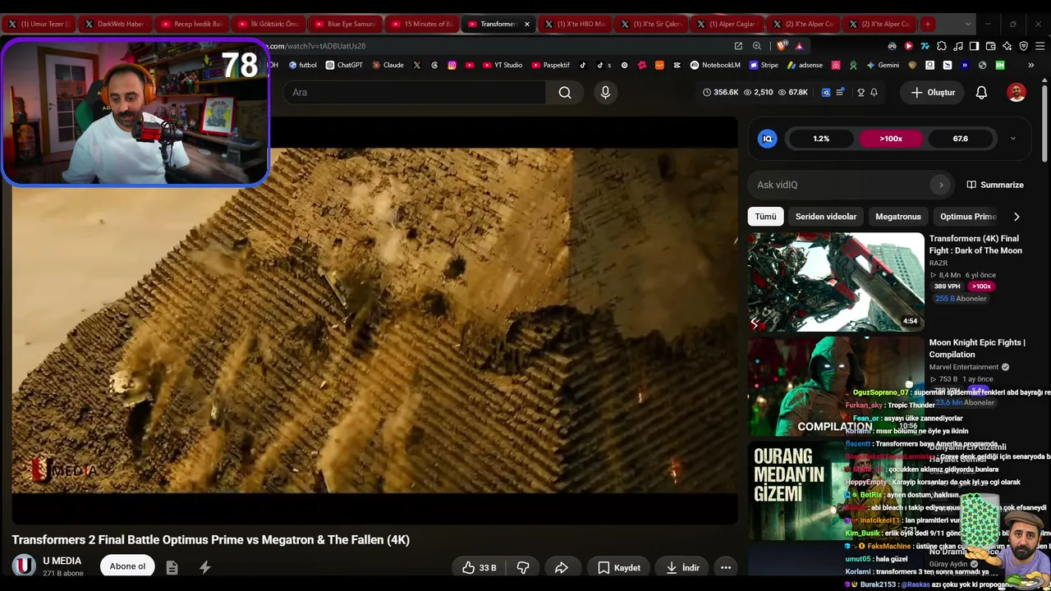This screenshot has width=1051, height=591.
Task: Close the active Transformers tab
Action: [x=526, y=24]
